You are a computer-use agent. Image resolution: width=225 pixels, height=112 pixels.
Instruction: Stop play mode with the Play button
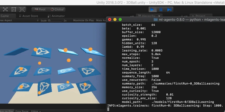click(152, 9)
